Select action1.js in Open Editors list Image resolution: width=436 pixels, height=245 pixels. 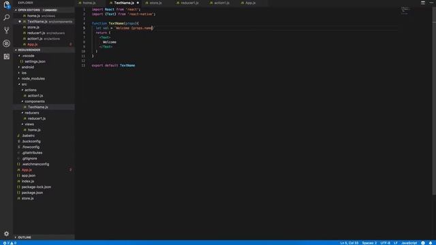click(x=44, y=39)
